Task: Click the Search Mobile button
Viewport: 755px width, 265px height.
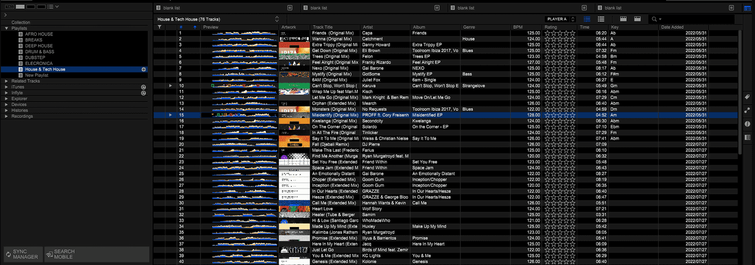Action: [x=97, y=254]
